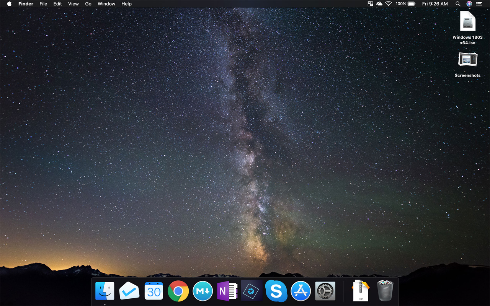Open Photoshop Elements from the Dock

coord(252,291)
